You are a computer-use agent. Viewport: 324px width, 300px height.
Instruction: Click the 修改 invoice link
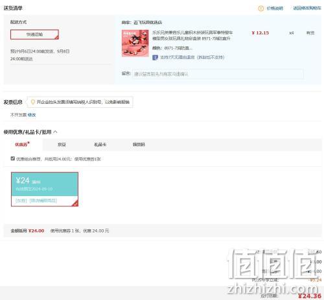(x=32, y=115)
